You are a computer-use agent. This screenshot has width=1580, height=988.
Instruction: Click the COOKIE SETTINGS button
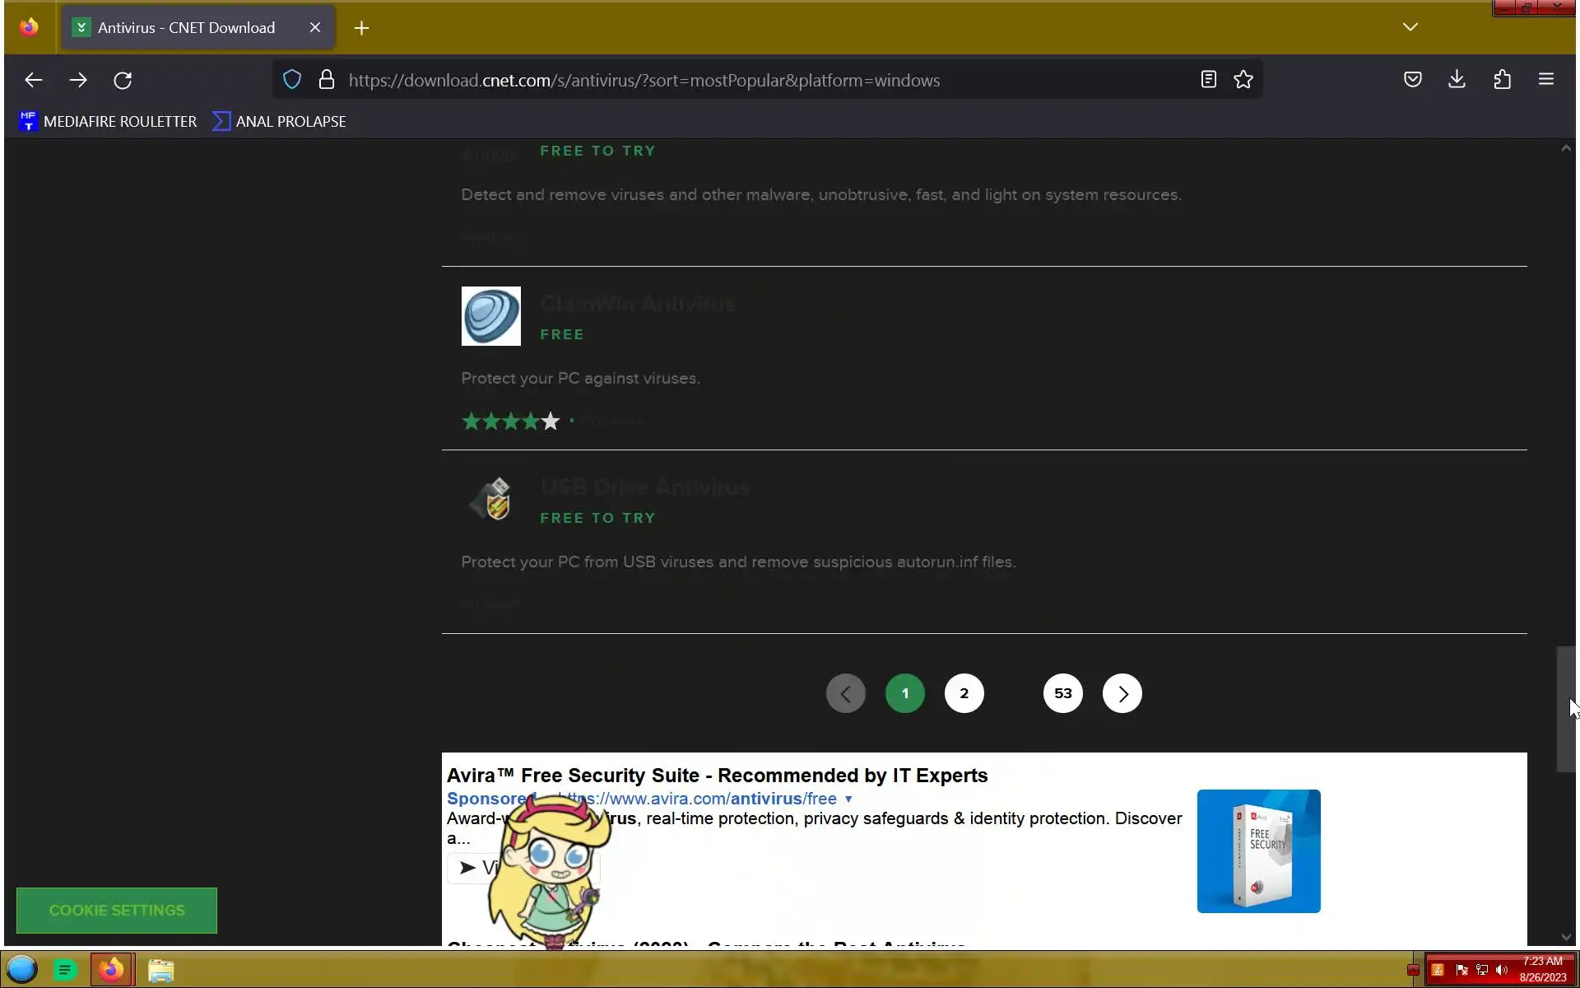(x=117, y=910)
